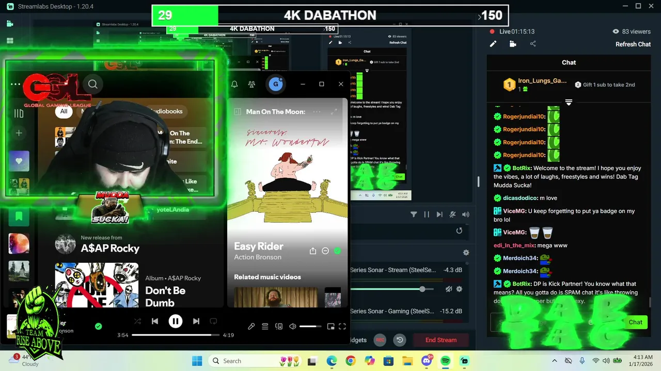
Task: Open Spotify three-dot menu at top left
Action: pyautogui.click(x=15, y=84)
